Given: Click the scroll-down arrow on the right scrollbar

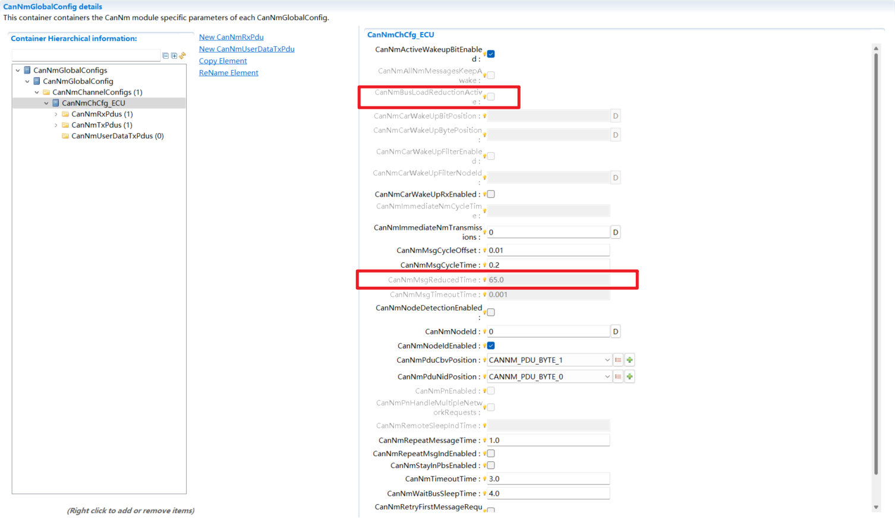Looking at the screenshot, I should pyautogui.click(x=875, y=508).
